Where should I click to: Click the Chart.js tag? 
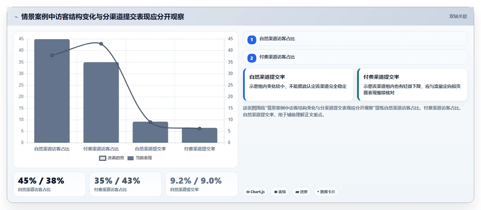point(255,192)
